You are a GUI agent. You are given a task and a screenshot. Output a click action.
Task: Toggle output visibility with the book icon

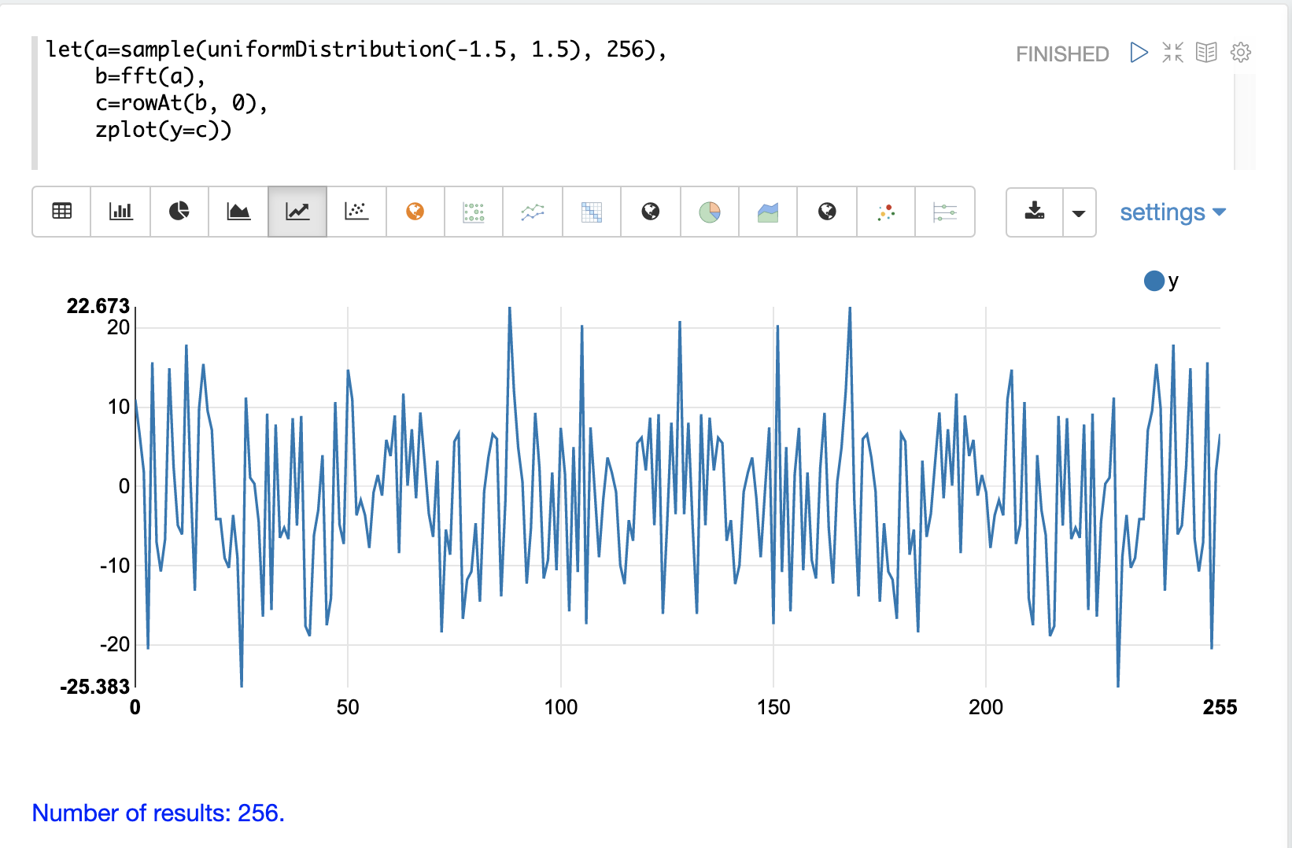[1206, 53]
